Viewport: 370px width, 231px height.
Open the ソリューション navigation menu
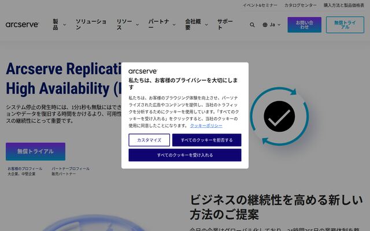click(x=91, y=24)
